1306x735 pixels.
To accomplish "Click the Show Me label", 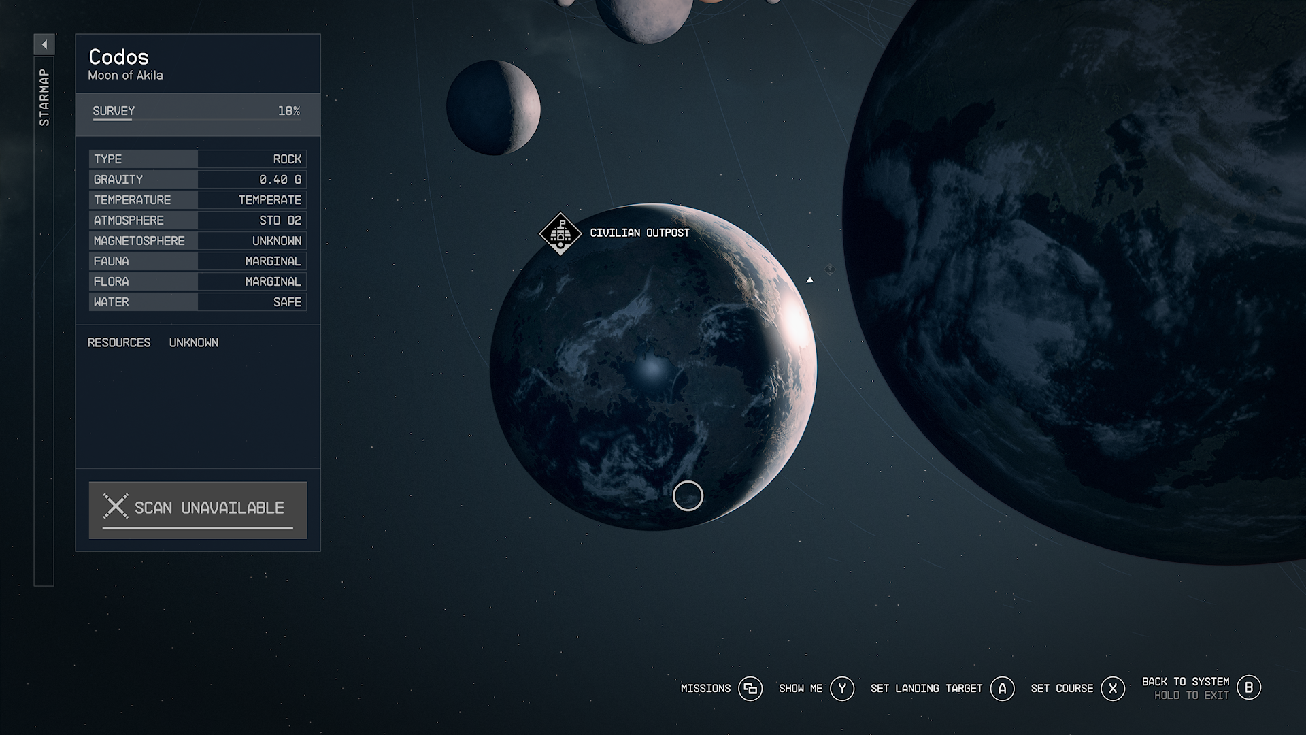I will pyautogui.click(x=801, y=689).
